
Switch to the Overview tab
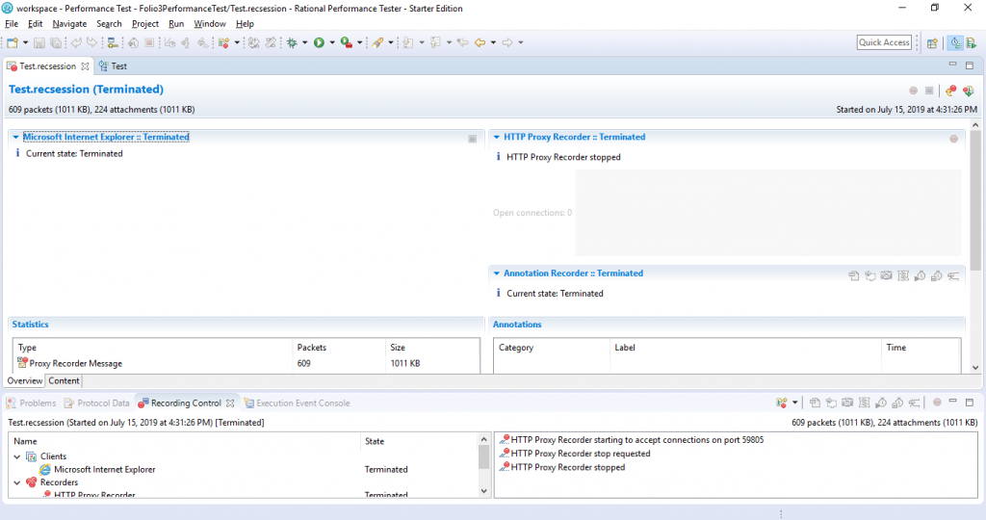[24, 381]
